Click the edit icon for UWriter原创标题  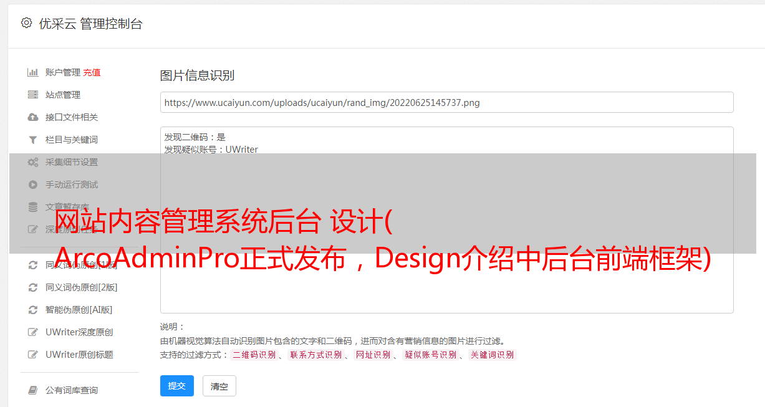pos(33,355)
